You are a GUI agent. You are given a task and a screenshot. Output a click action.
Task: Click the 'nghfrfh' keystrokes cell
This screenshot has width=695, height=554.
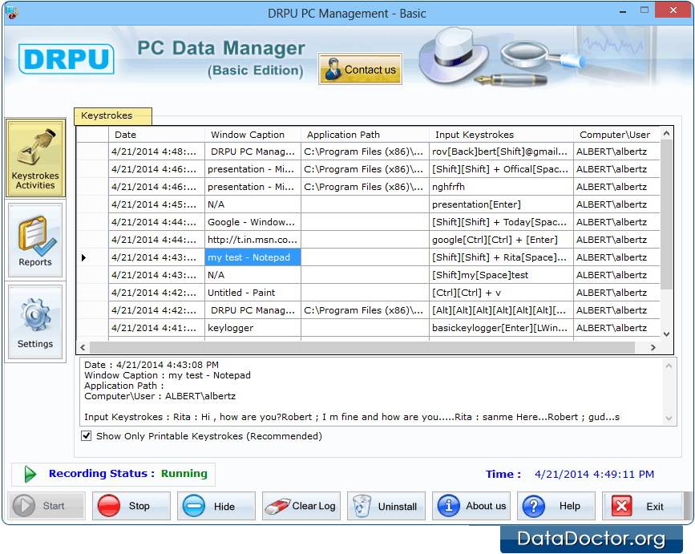click(501, 187)
